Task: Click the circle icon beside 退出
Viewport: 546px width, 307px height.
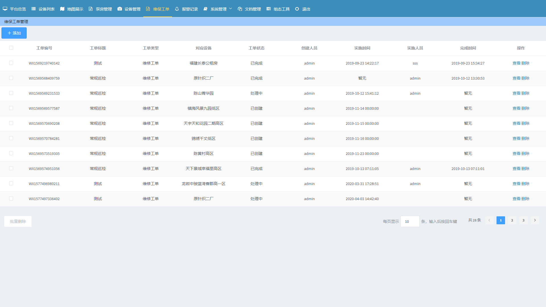Action: click(297, 9)
